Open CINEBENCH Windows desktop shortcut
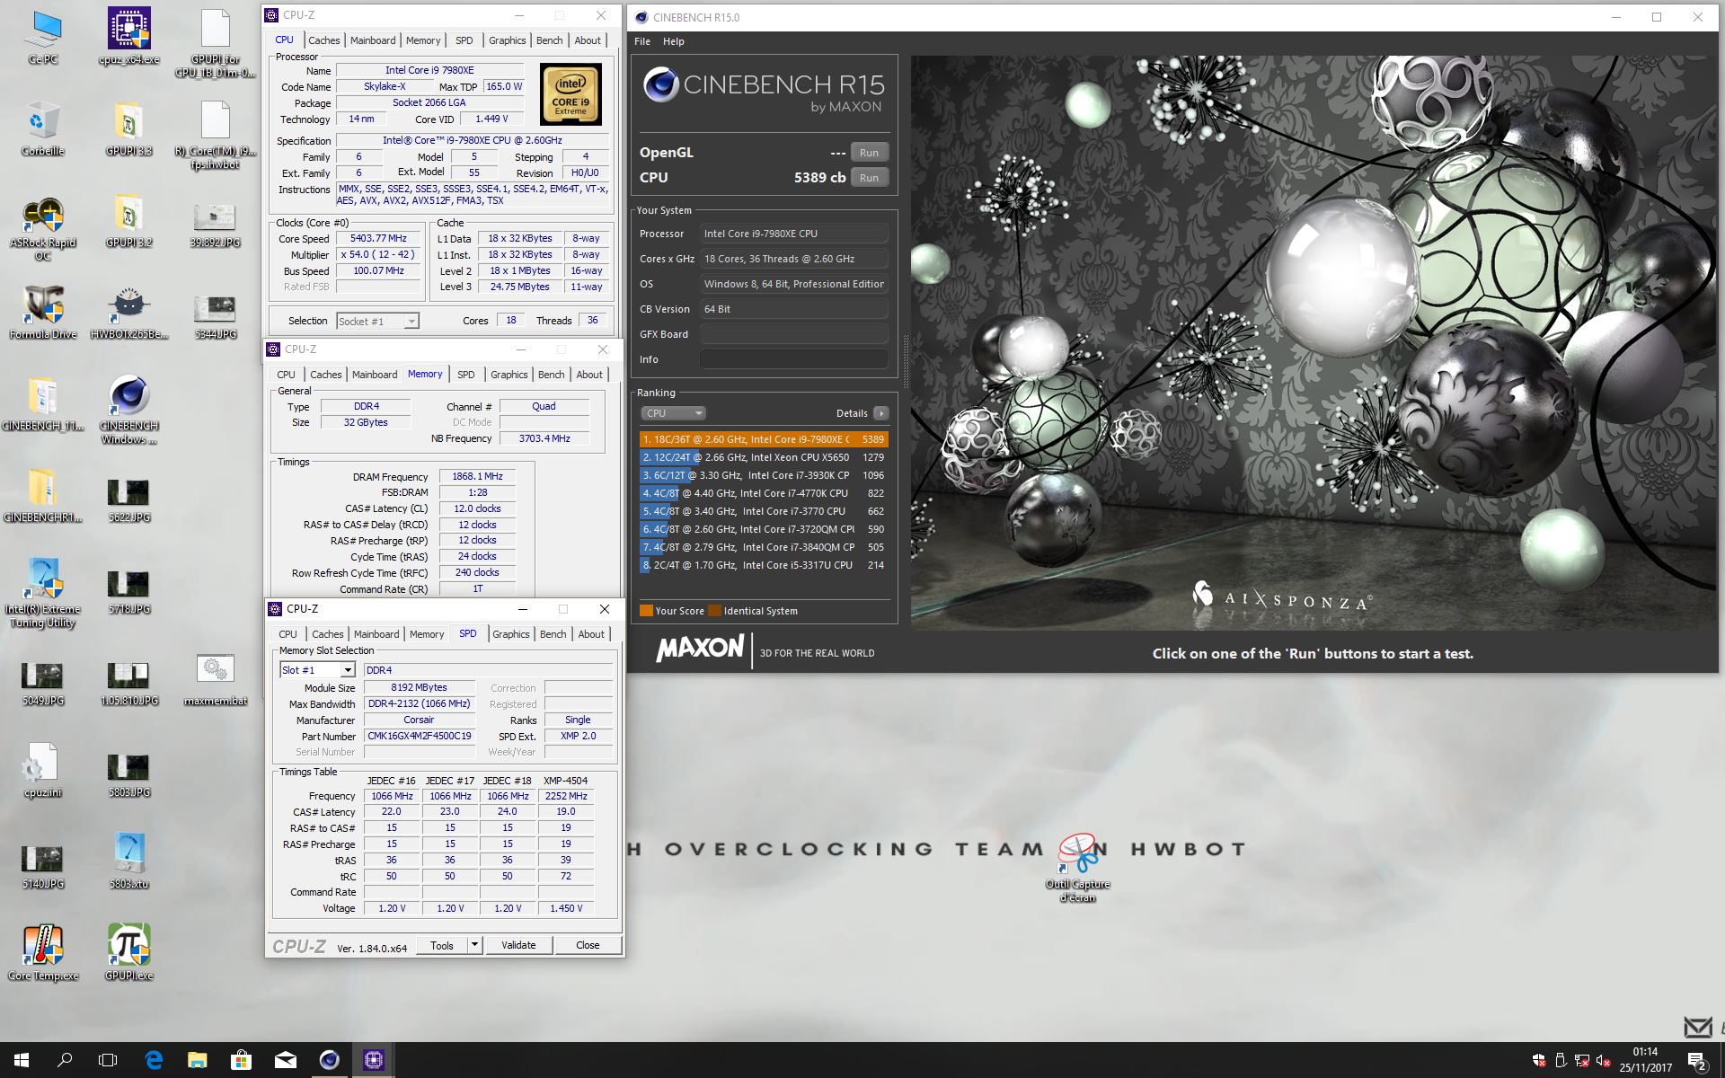1725x1078 pixels. pos(129,411)
